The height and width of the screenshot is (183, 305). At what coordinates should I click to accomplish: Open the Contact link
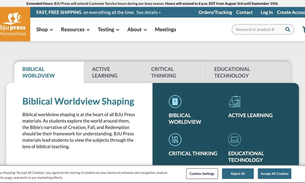pyautogui.click(x=244, y=13)
